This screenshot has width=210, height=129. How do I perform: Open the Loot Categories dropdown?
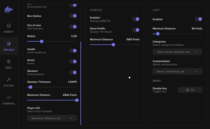[x=177, y=52]
